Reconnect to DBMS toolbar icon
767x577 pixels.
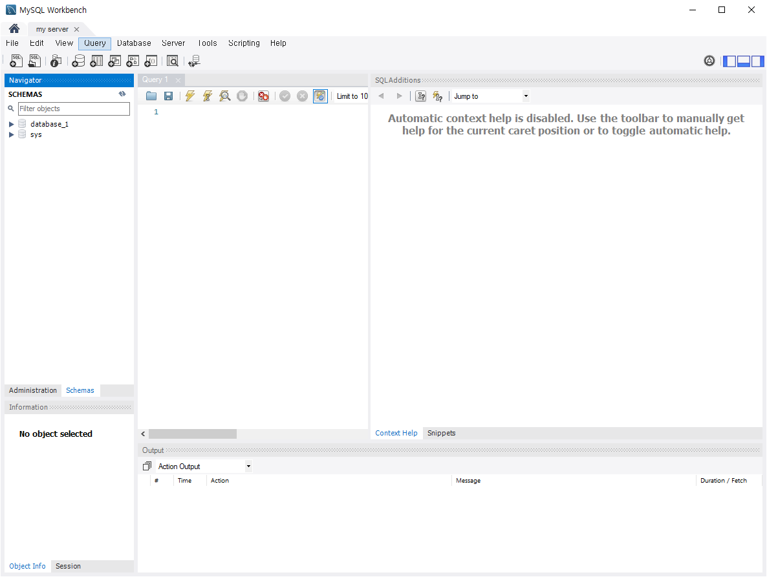[195, 61]
